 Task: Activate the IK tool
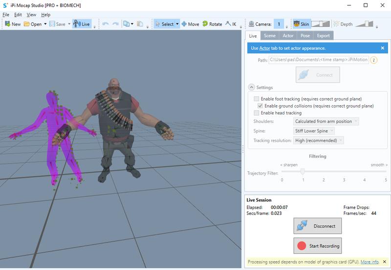pyautogui.click(x=231, y=24)
